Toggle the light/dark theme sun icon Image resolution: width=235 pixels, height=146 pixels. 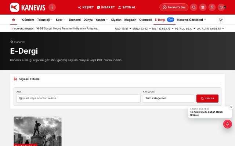(x=221, y=20)
